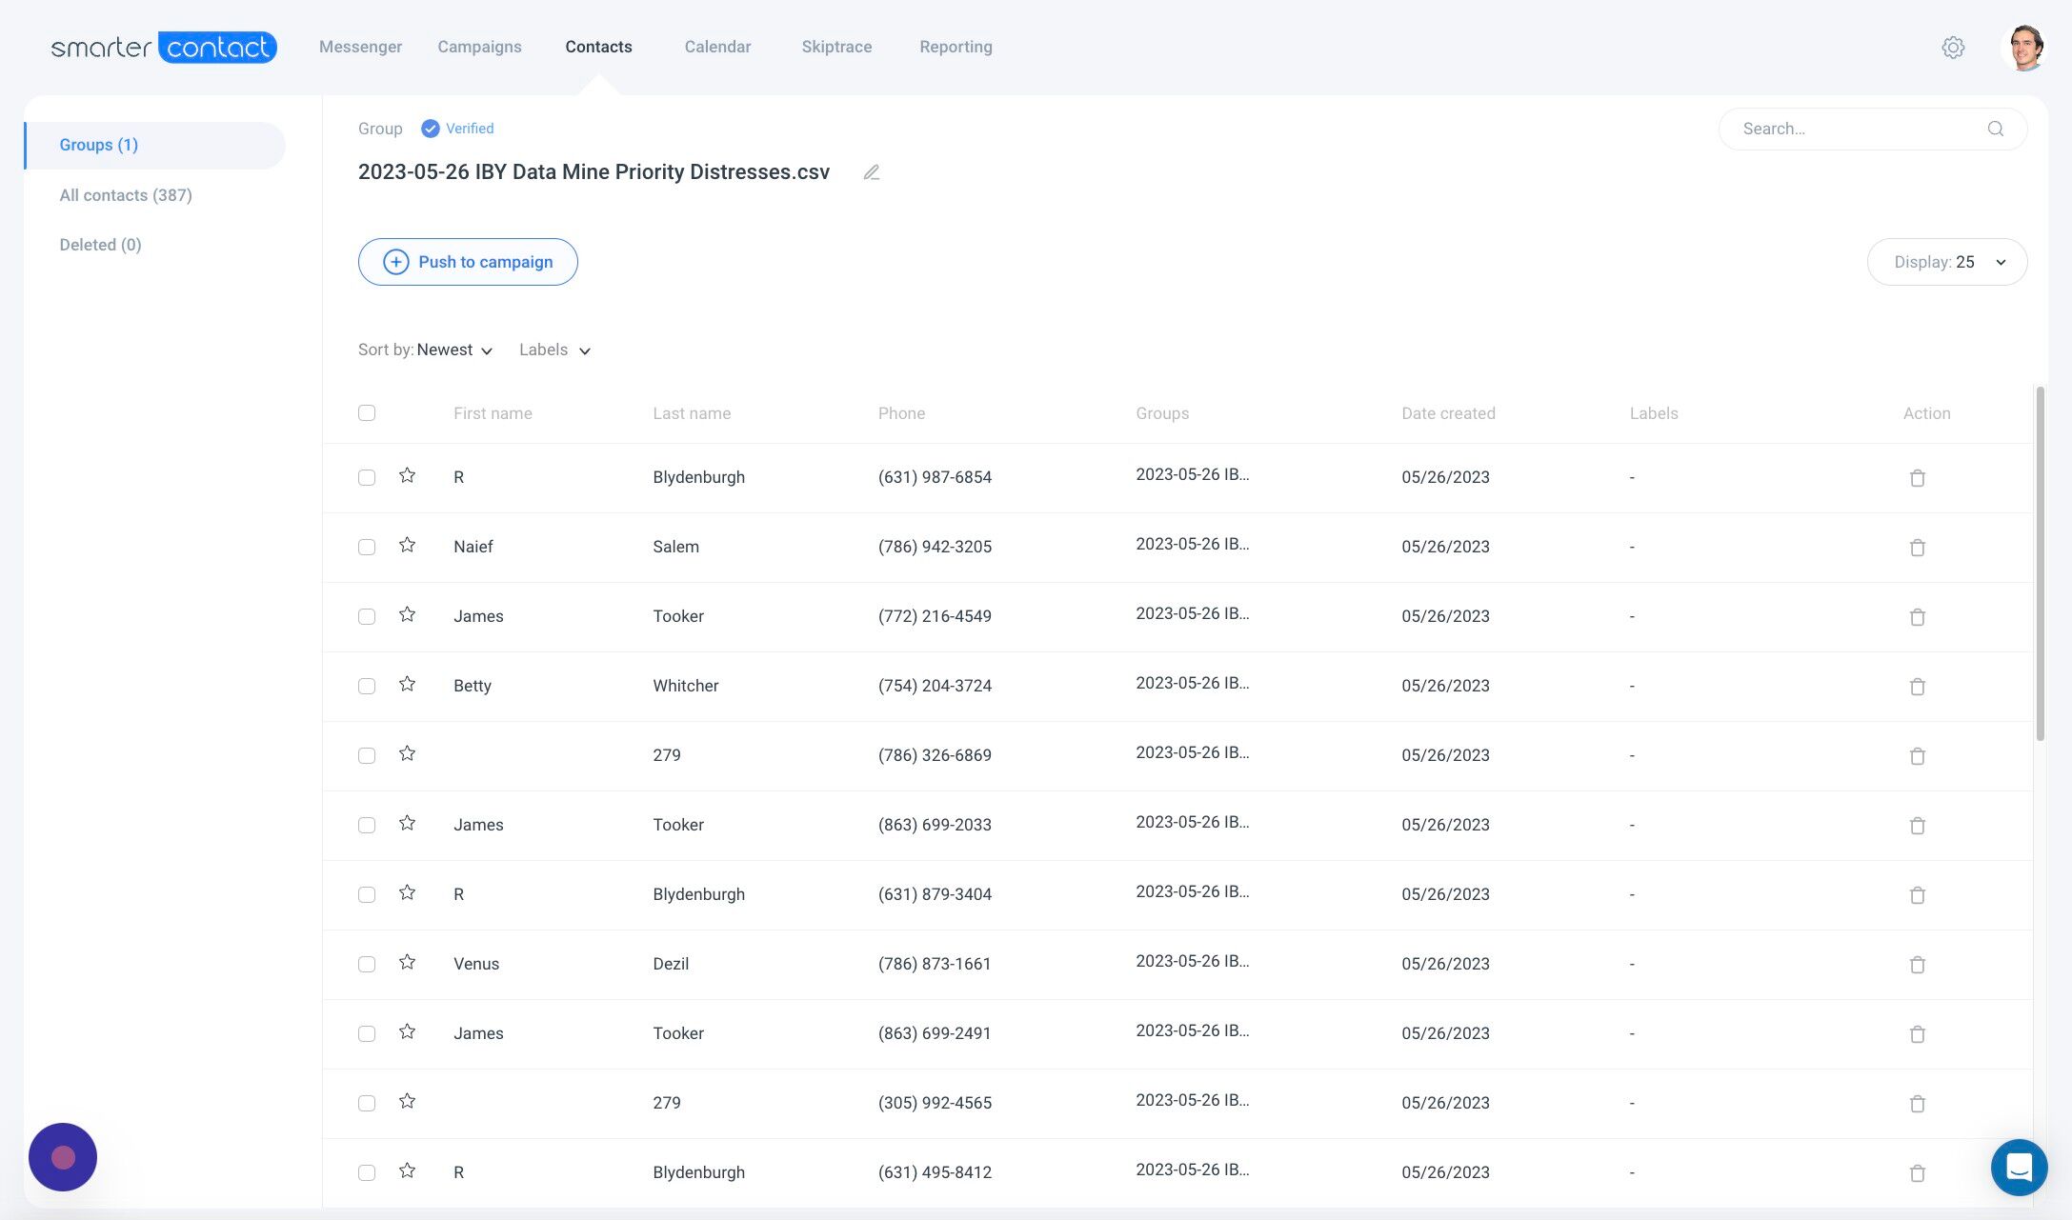The height and width of the screenshot is (1220, 2072).
Task: Open the search field magnifier icon
Action: [x=1996, y=129]
